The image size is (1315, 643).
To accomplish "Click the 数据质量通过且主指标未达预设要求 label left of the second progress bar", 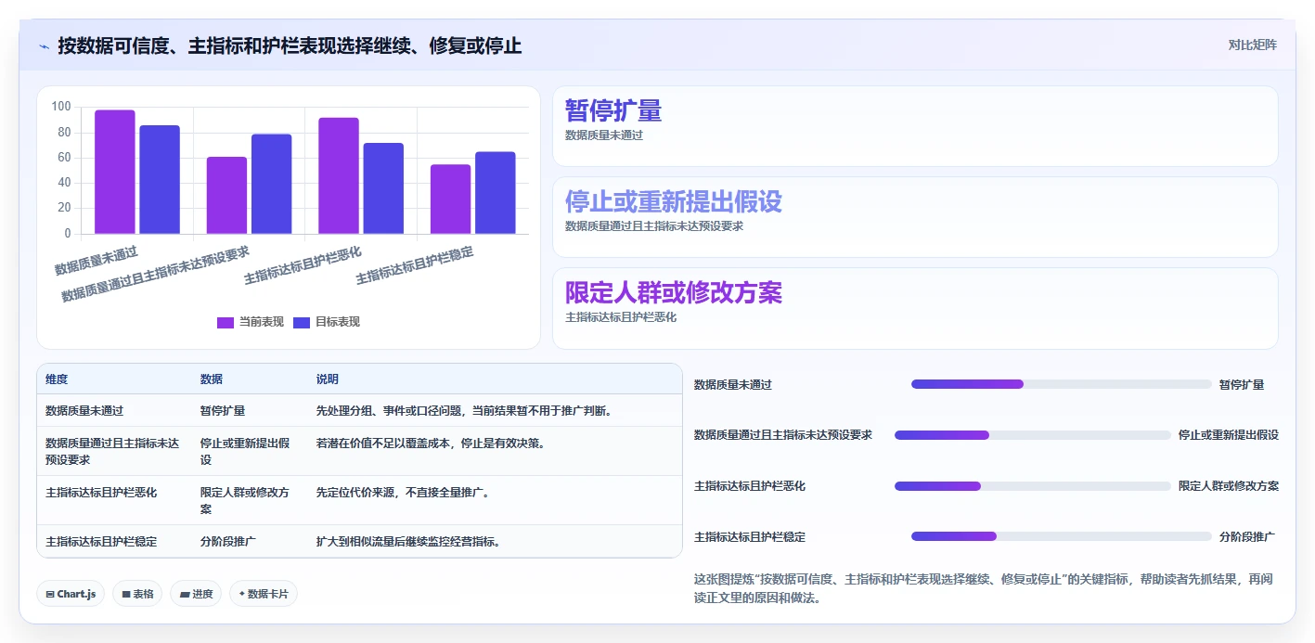I will point(783,434).
